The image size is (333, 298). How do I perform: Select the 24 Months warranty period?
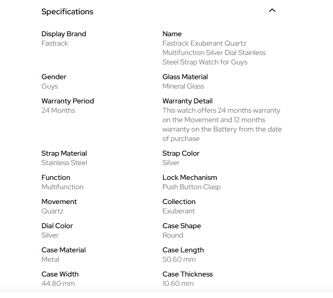pos(58,111)
